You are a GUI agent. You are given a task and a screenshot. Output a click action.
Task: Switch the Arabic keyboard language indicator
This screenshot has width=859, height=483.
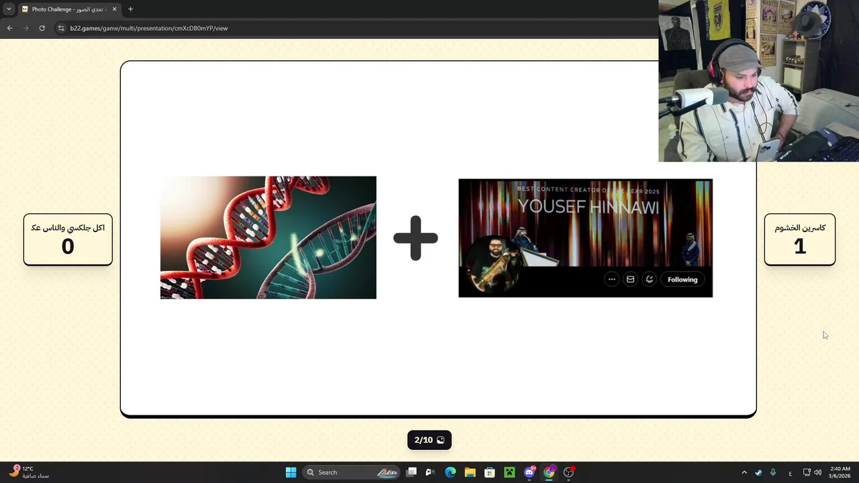coord(790,472)
